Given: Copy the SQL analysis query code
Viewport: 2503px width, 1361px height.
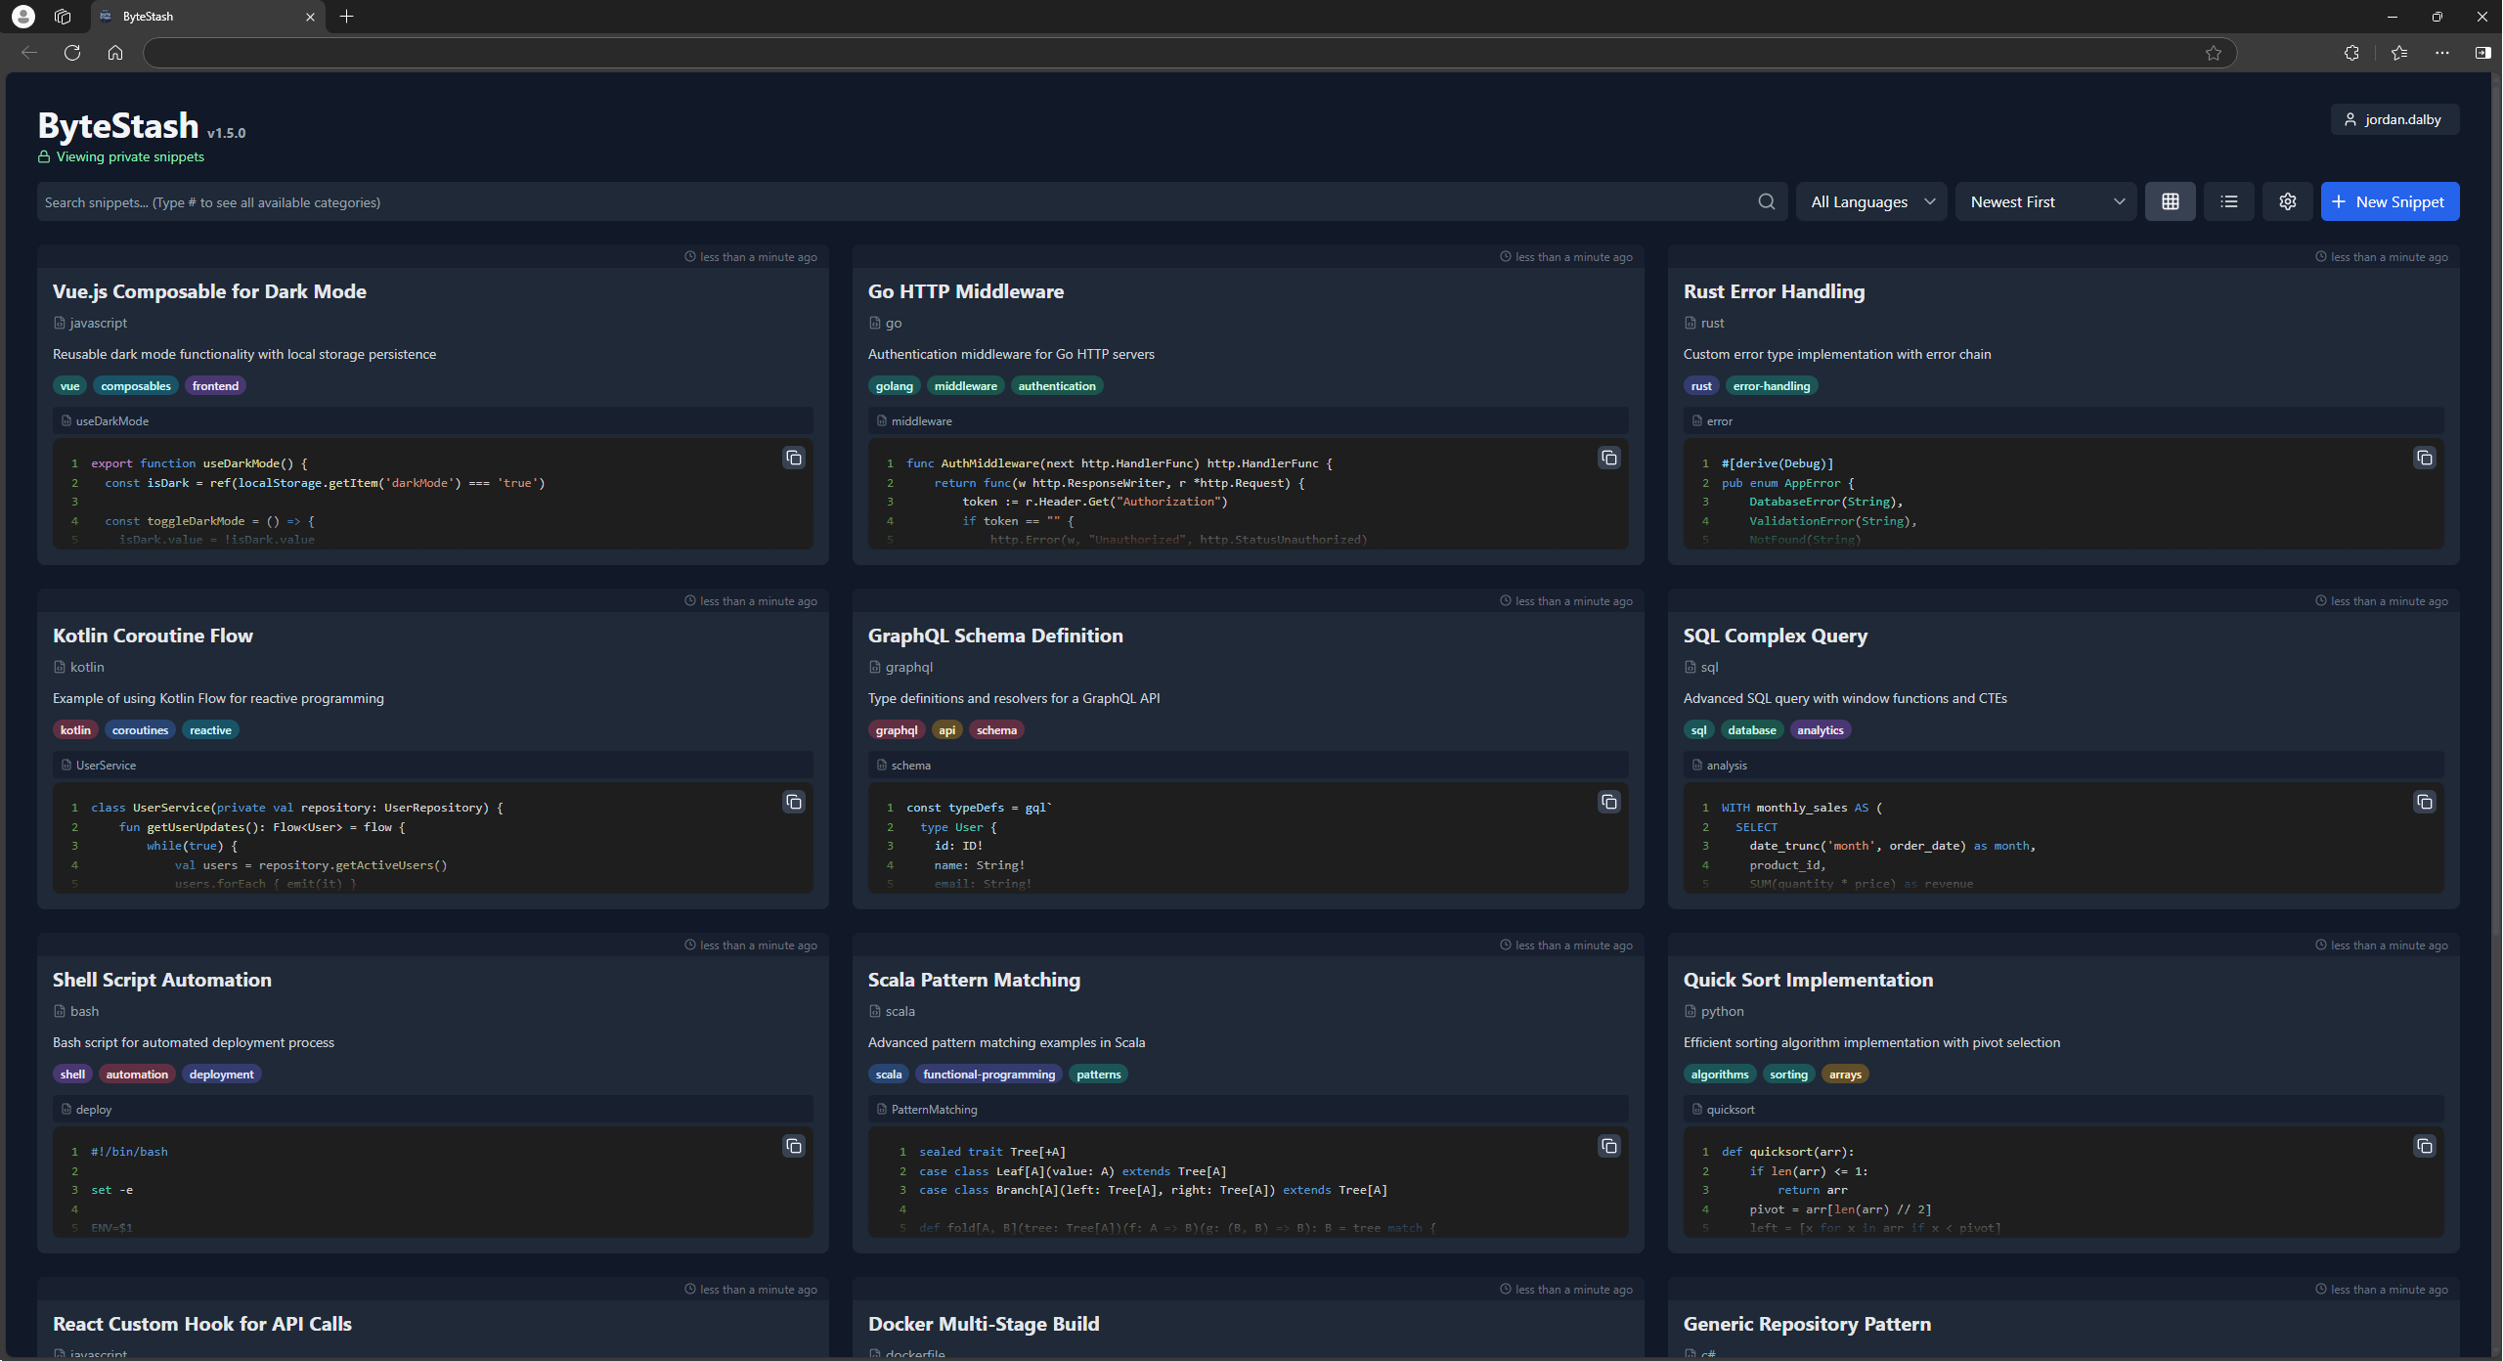Looking at the screenshot, I should [2426, 802].
